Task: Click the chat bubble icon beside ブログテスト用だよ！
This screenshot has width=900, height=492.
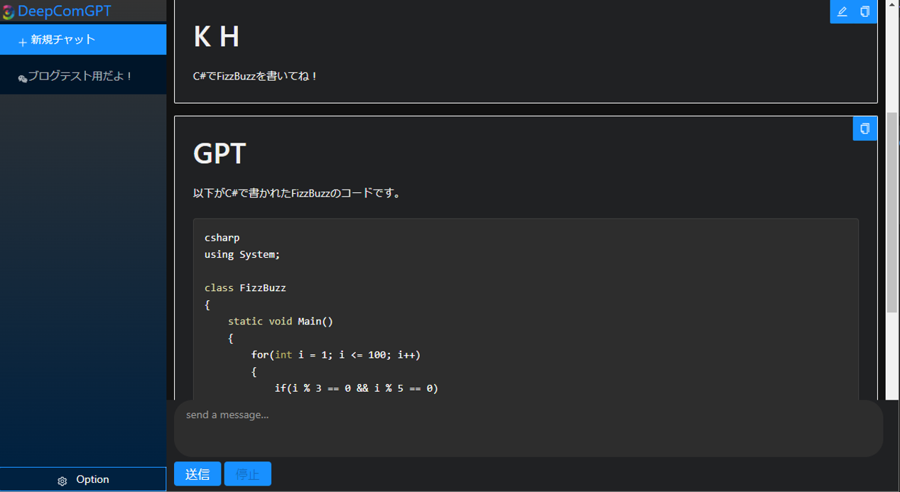Action: [x=22, y=78]
